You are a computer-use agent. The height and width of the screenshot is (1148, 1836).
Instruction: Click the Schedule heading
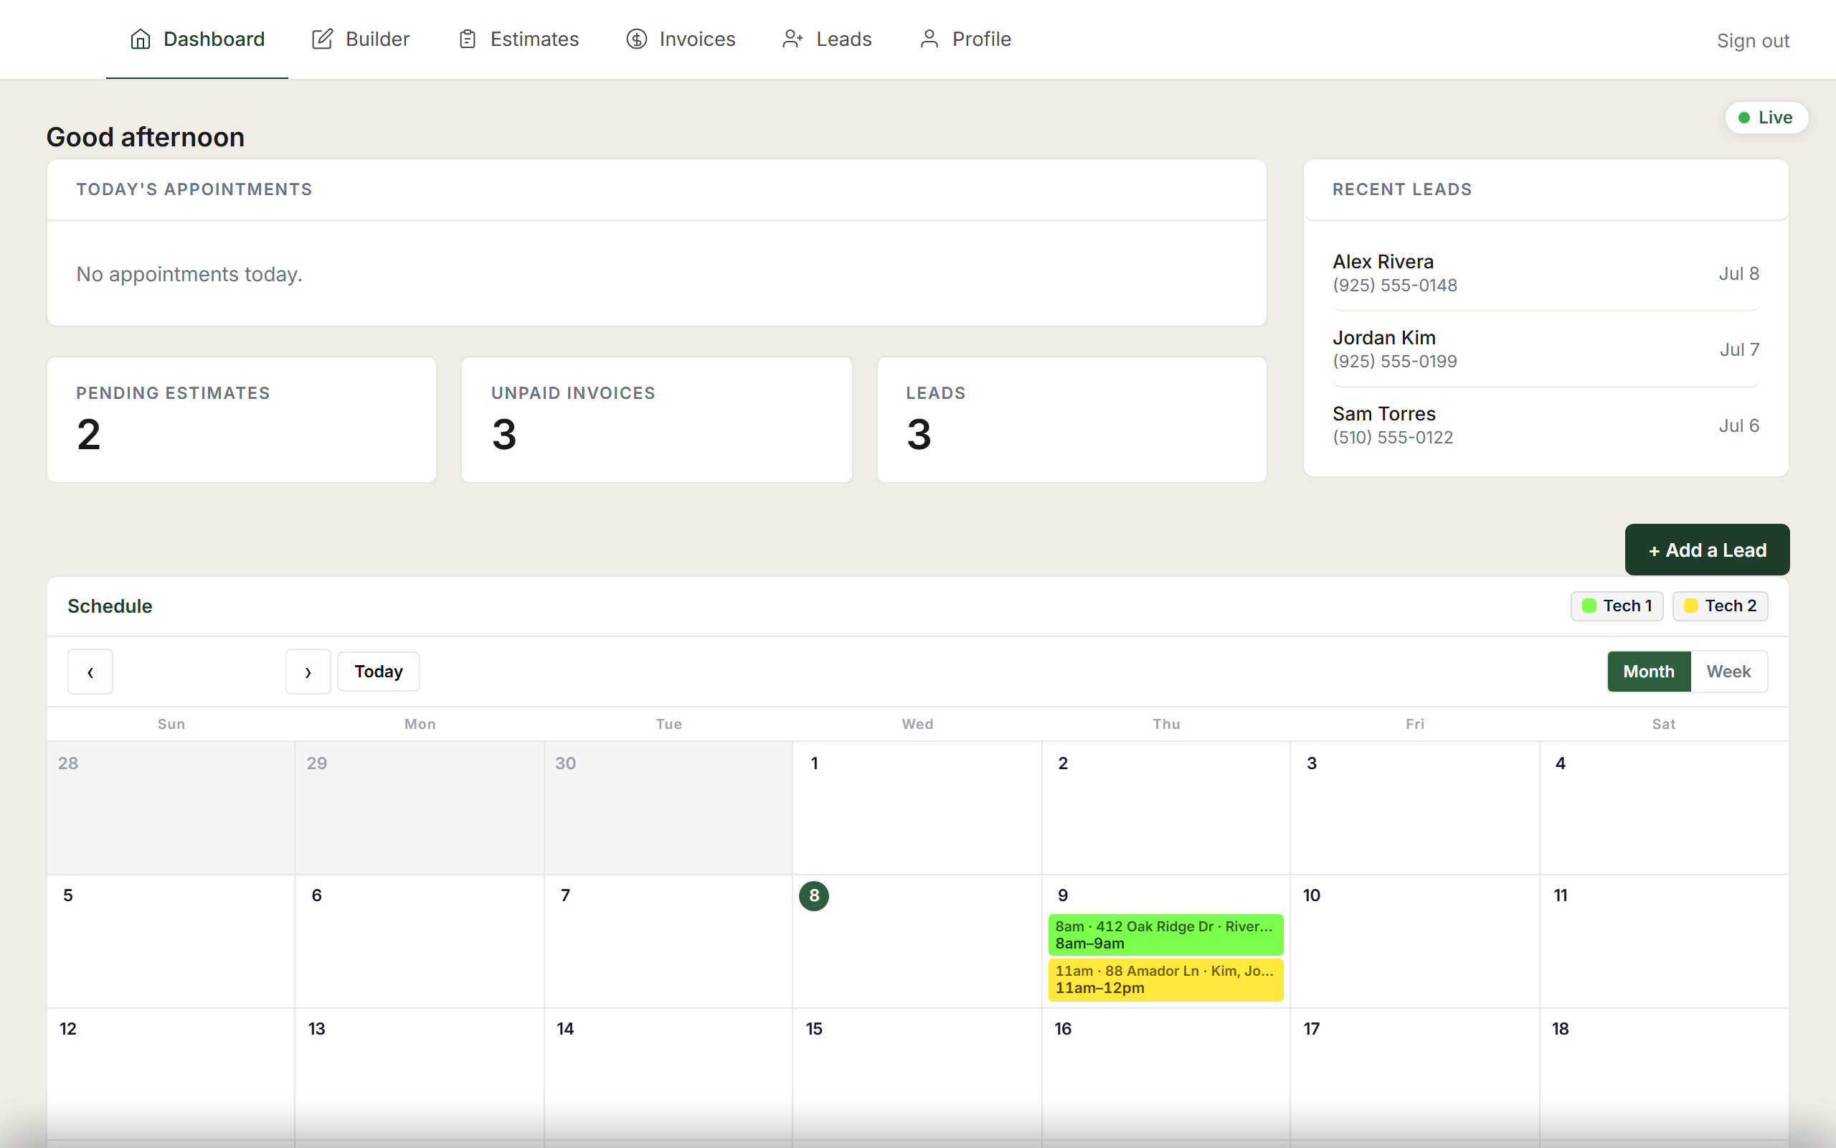[x=110, y=606]
